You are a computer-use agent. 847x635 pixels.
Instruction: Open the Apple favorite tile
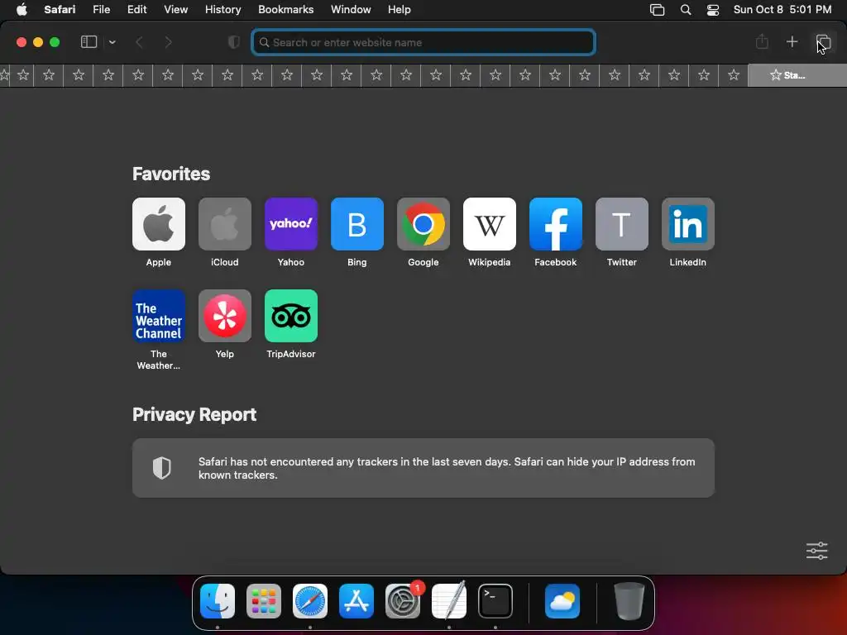pyautogui.click(x=158, y=224)
